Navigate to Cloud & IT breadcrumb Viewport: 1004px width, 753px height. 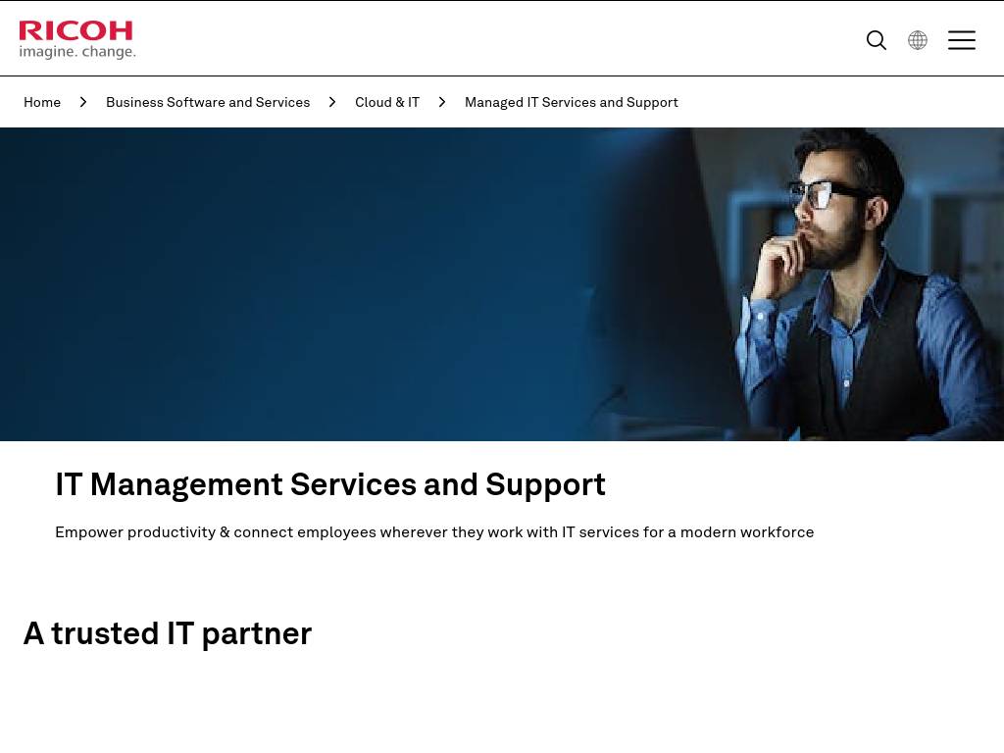[387, 102]
